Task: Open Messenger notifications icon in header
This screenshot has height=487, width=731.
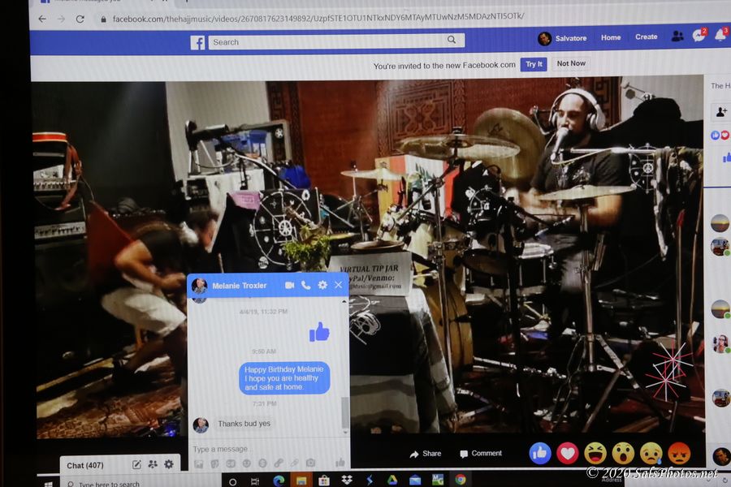Action: pos(699,37)
